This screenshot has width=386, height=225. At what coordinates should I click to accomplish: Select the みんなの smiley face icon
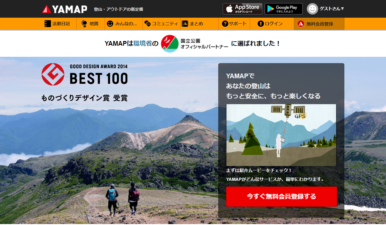[110, 24]
